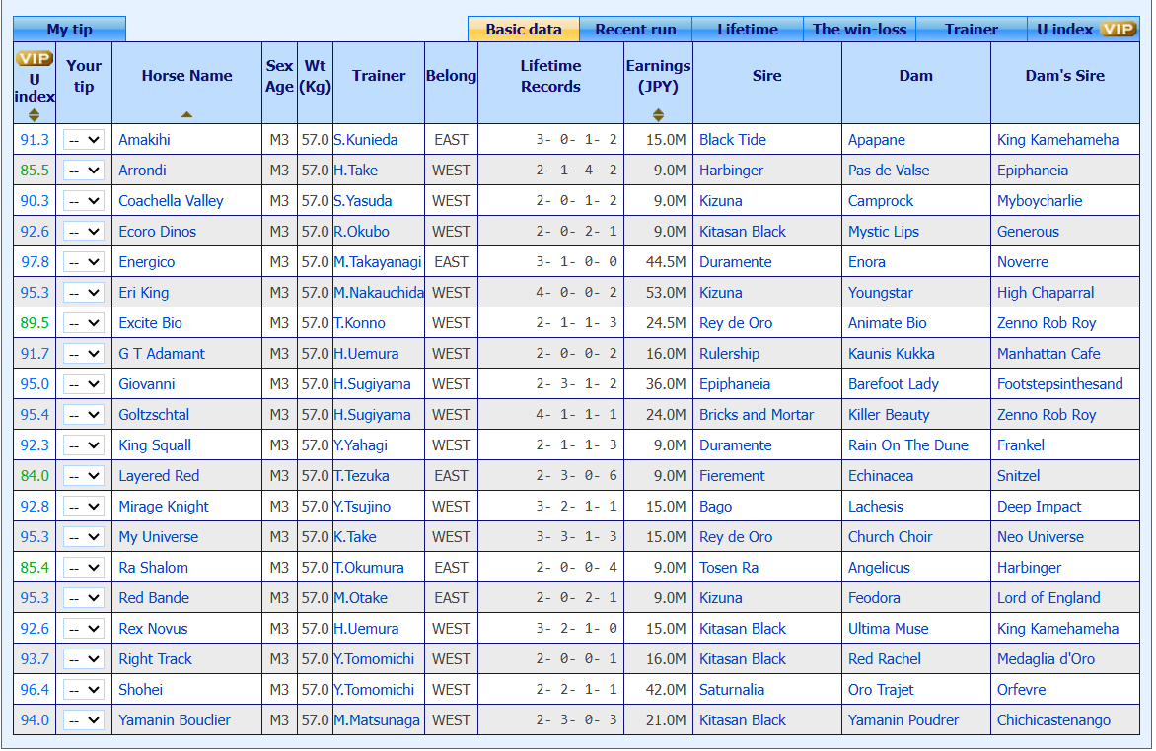Open Your tip dropdown for King Squall

(83, 445)
